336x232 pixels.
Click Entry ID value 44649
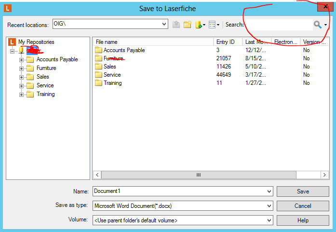(224, 75)
